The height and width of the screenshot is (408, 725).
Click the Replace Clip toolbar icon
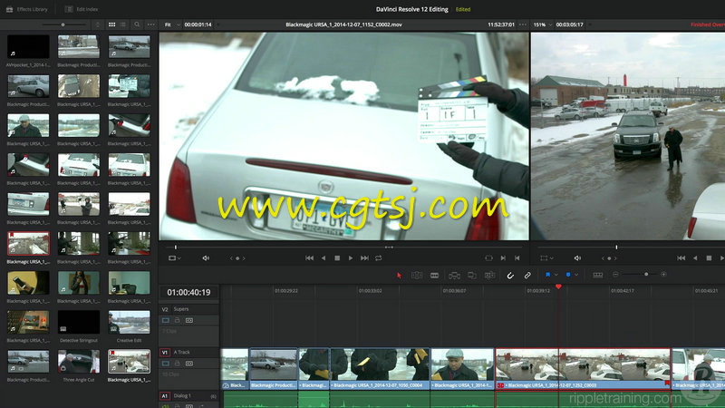489,276
